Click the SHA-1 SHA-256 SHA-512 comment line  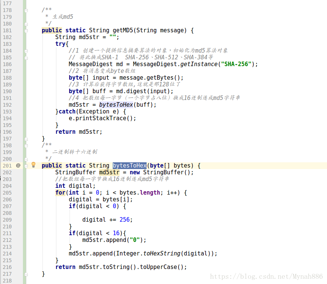tap(141, 57)
